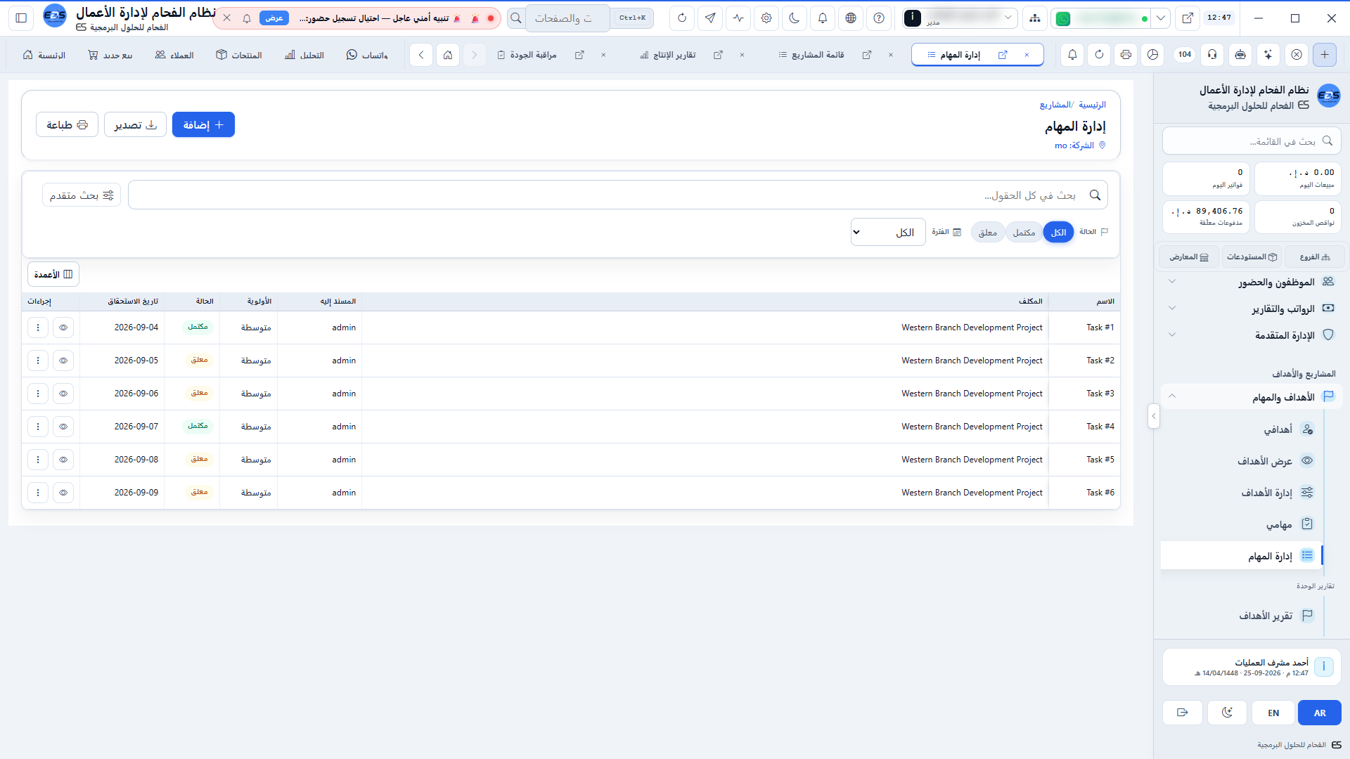Image resolution: width=1350 pixels, height=759 pixels.
Task: Open the organization tree icon in top bar
Action: (1035, 18)
